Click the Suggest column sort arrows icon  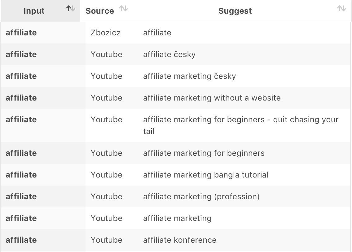coord(341,9)
